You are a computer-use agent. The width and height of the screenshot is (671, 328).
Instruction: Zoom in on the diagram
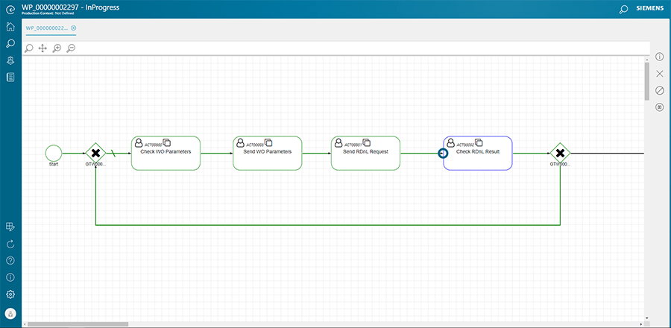pos(57,48)
